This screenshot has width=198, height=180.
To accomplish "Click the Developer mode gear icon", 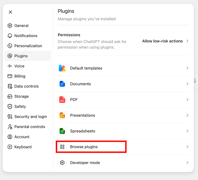I will [62, 163].
